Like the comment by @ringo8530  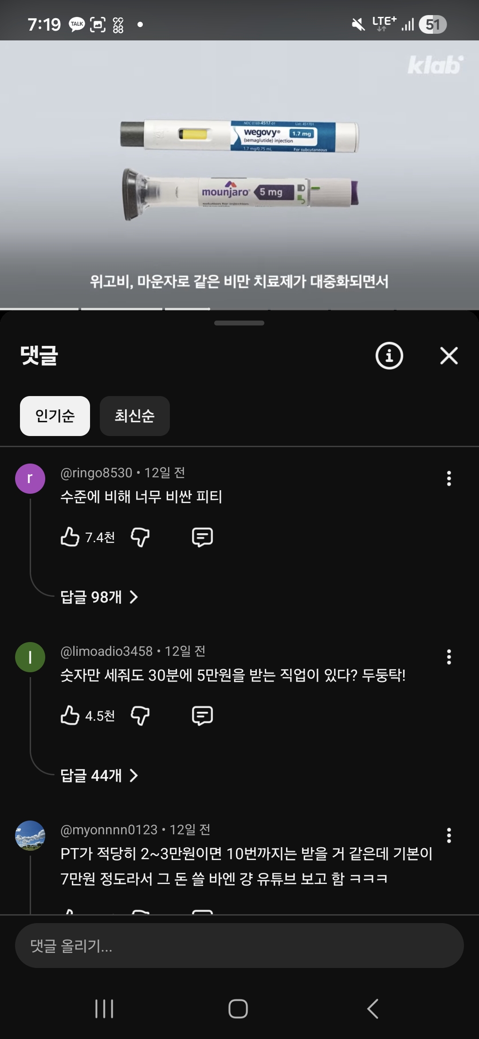pyautogui.click(x=70, y=537)
